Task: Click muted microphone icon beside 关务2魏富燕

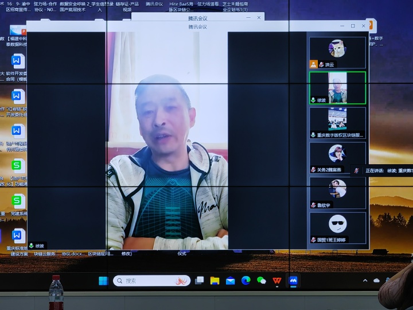Action: 313,170
